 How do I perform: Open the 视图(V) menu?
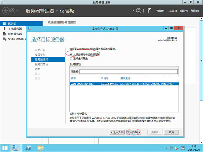(184, 11)
